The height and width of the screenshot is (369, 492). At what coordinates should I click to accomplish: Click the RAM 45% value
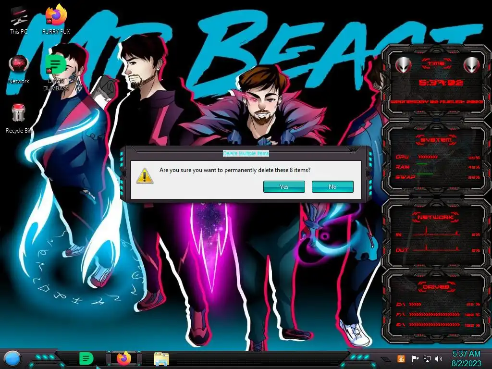click(x=474, y=167)
